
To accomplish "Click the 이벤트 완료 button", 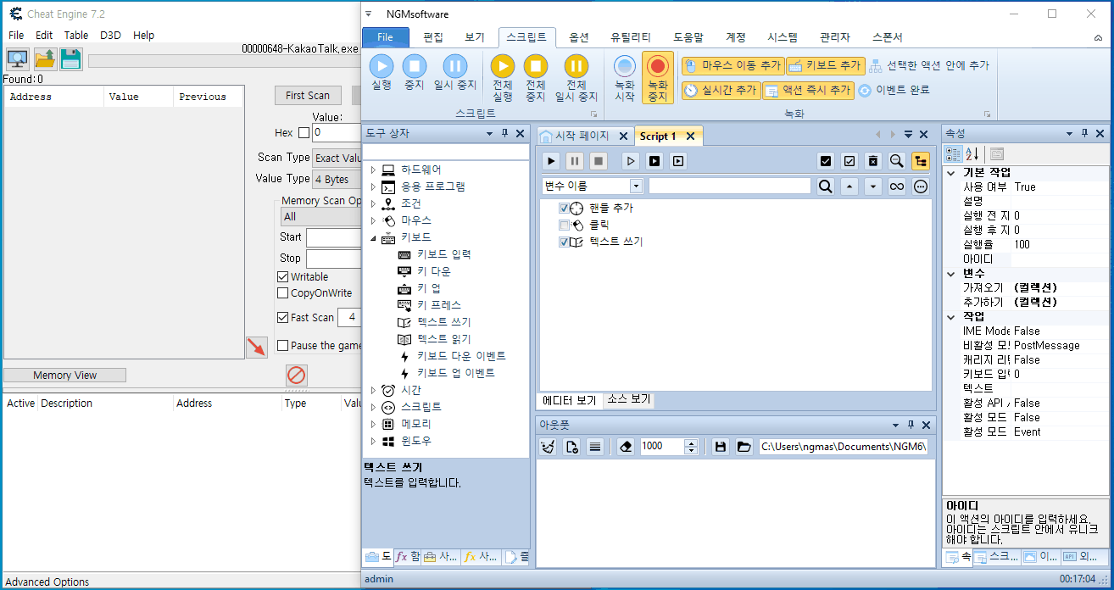I will coord(894,90).
